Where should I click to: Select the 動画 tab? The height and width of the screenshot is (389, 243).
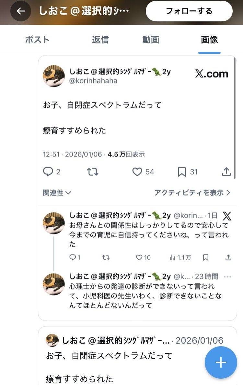[151, 40]
